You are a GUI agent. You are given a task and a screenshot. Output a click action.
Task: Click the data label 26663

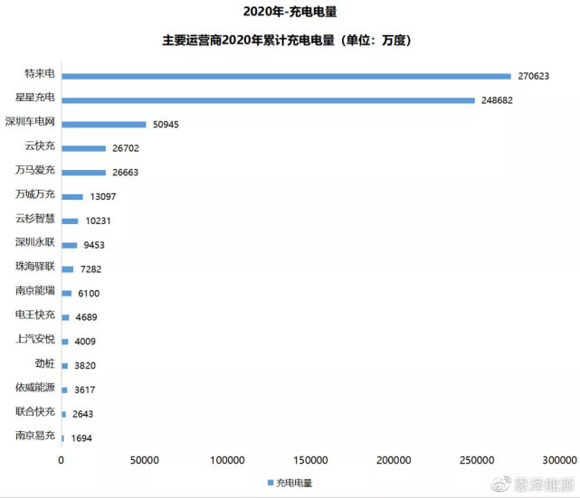point(126,173)
